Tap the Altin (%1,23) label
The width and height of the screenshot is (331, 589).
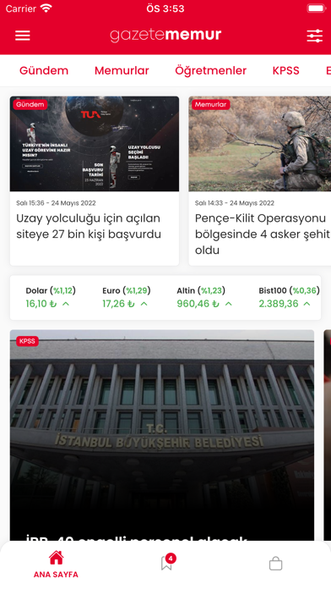pos(201,290)
